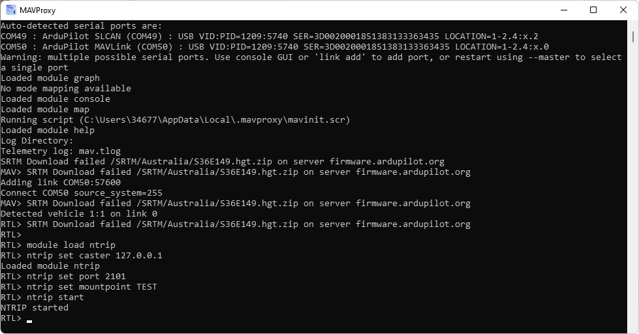This screenshot has width=639, height=334.
Task: Click the mavinit.scr script path line
Action: 175,120
